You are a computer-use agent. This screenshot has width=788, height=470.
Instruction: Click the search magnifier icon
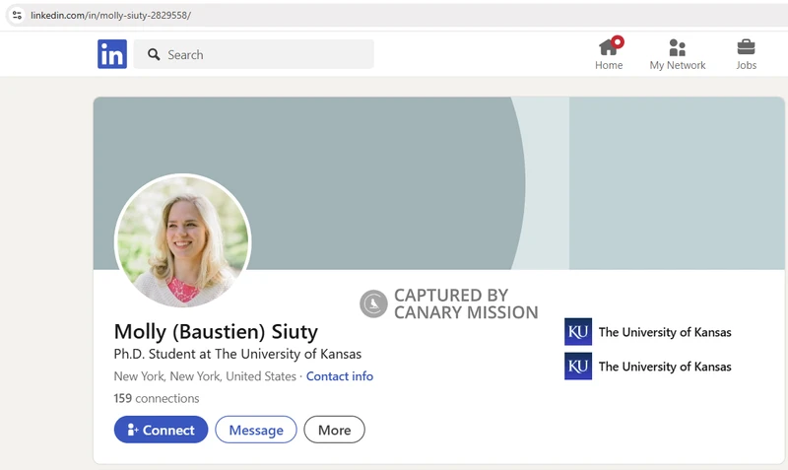[x=154, y=54]
